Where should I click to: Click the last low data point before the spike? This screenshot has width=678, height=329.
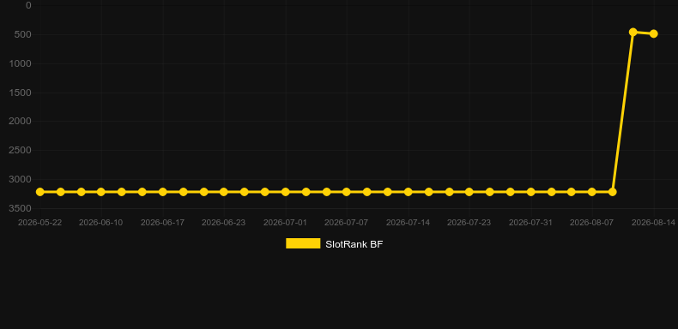[612, 192]
